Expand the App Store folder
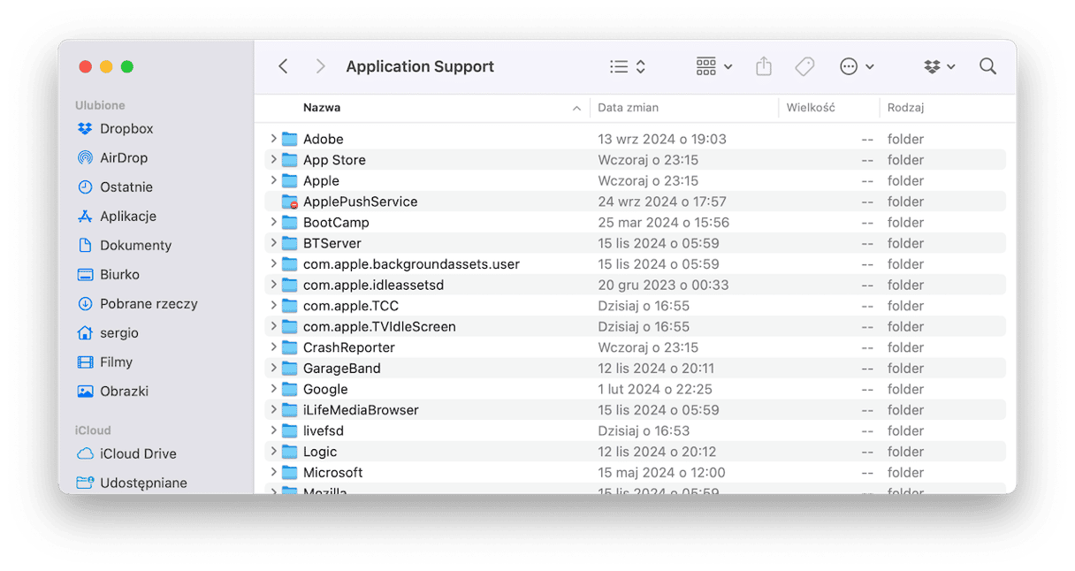 273,160
